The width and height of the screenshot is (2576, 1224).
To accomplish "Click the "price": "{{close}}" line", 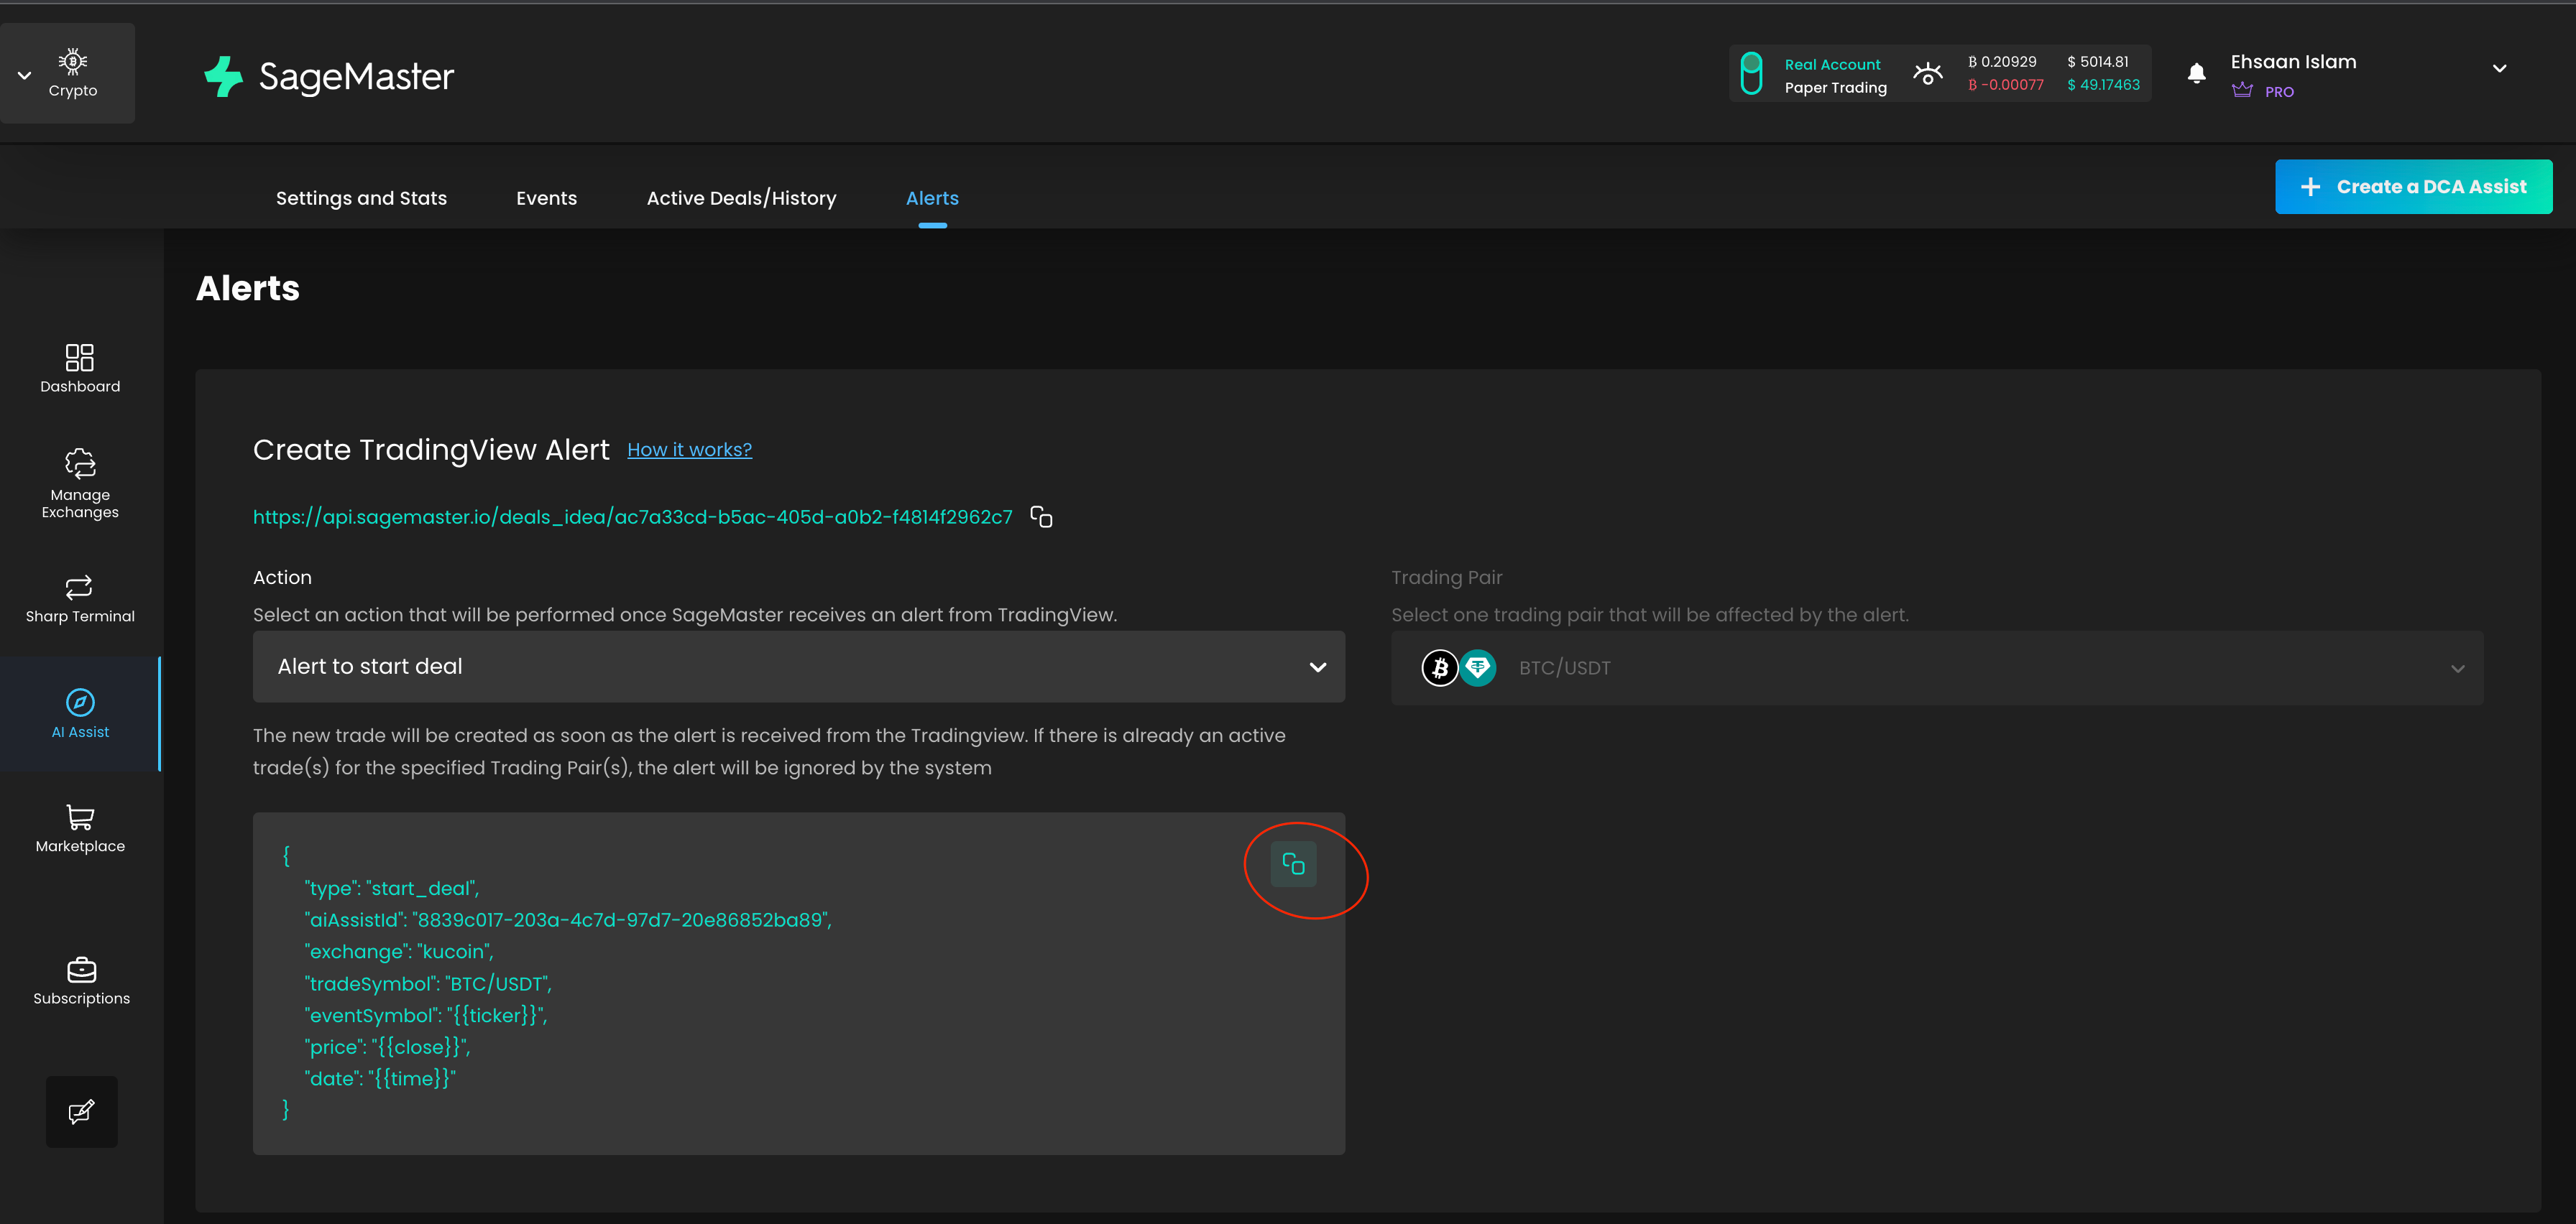I will tap(387, 1046).
